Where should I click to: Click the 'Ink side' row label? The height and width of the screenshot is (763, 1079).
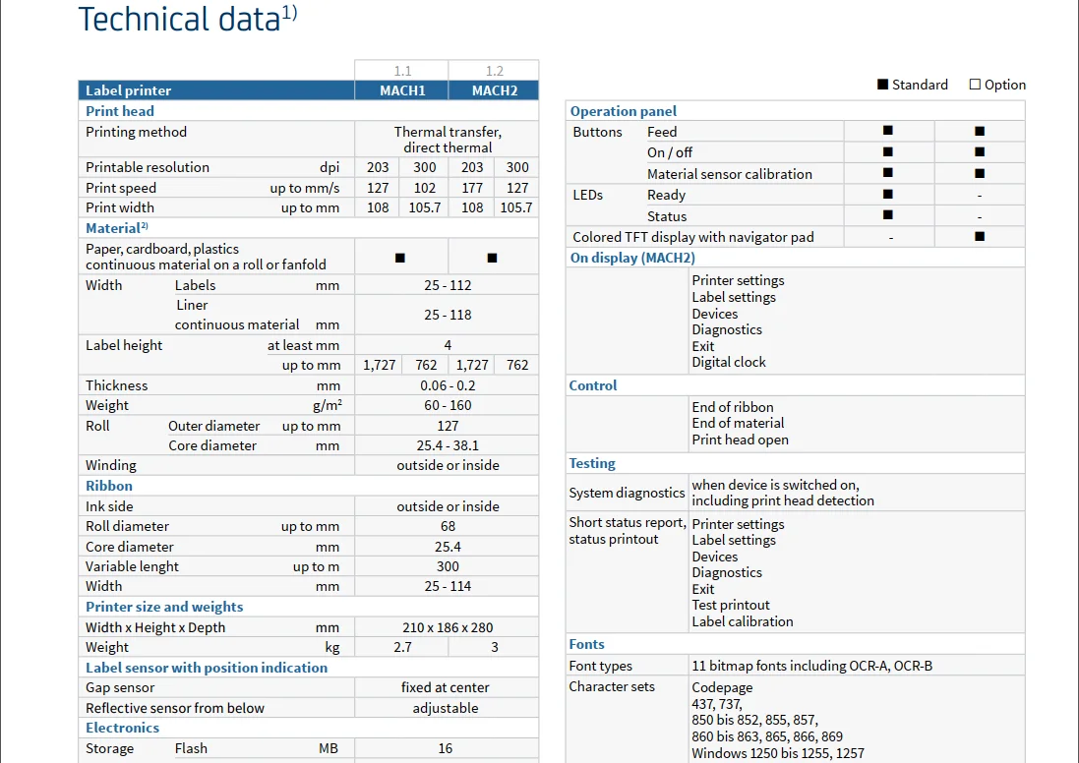pos(109,506)
